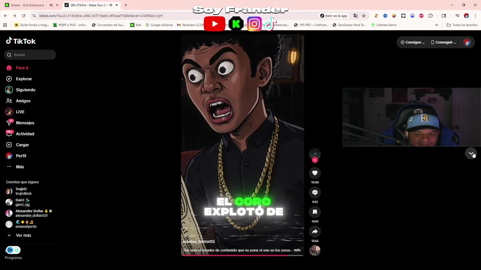Click the Programa toggle pill
The width and height of the screenshot is (481, 270).
pos(13,250)
